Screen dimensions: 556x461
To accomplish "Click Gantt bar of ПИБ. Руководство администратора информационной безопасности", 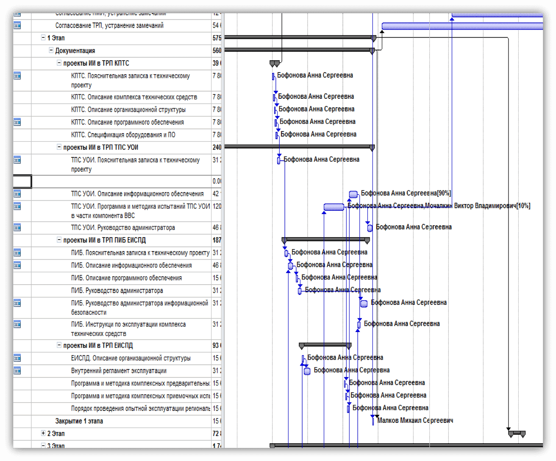I will (364, 304).
